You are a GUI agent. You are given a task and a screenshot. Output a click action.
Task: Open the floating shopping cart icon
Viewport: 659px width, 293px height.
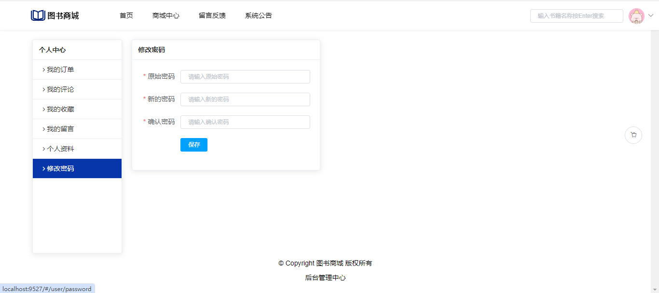pos(633,135)
